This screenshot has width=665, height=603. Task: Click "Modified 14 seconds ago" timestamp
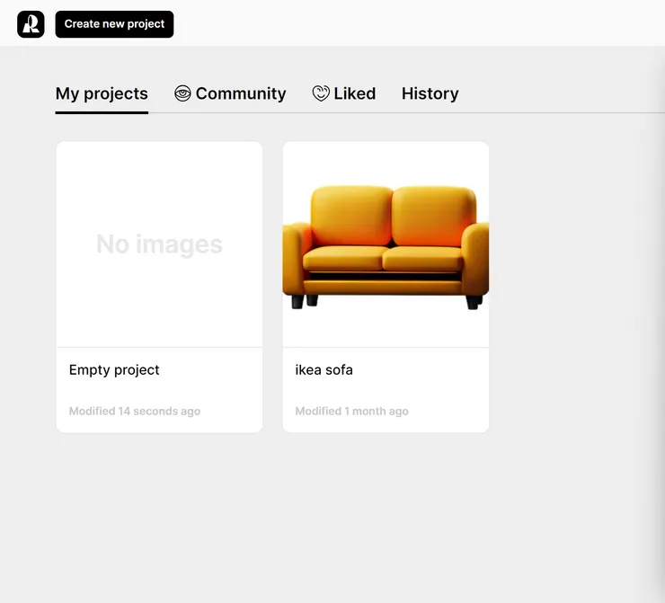tap(135, 412)
